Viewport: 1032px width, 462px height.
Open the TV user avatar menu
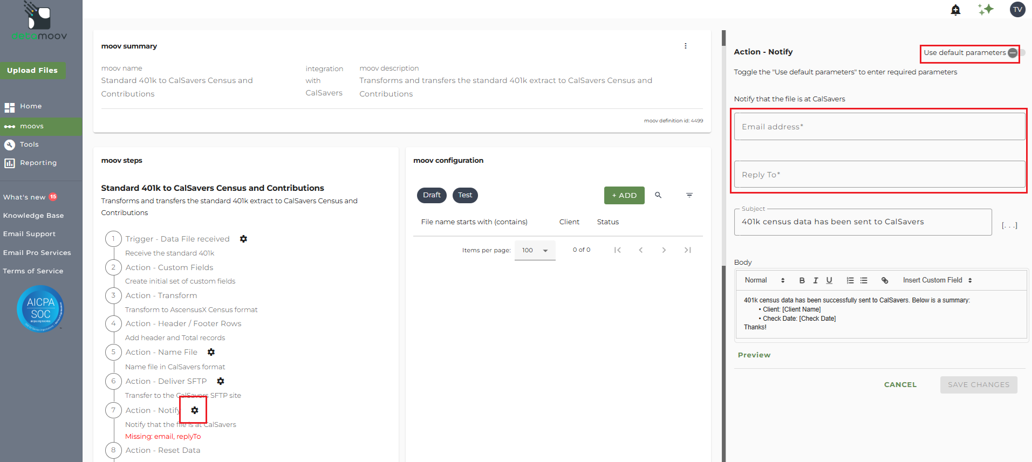[x=1017, y=10]
